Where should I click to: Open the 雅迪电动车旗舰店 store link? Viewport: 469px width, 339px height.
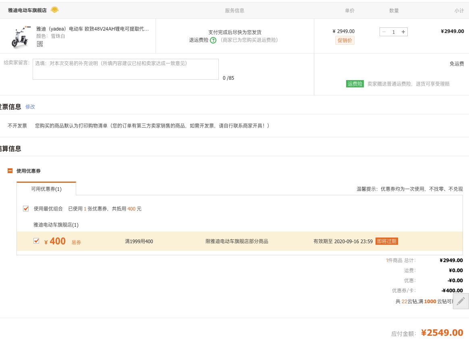click(27, 10)
